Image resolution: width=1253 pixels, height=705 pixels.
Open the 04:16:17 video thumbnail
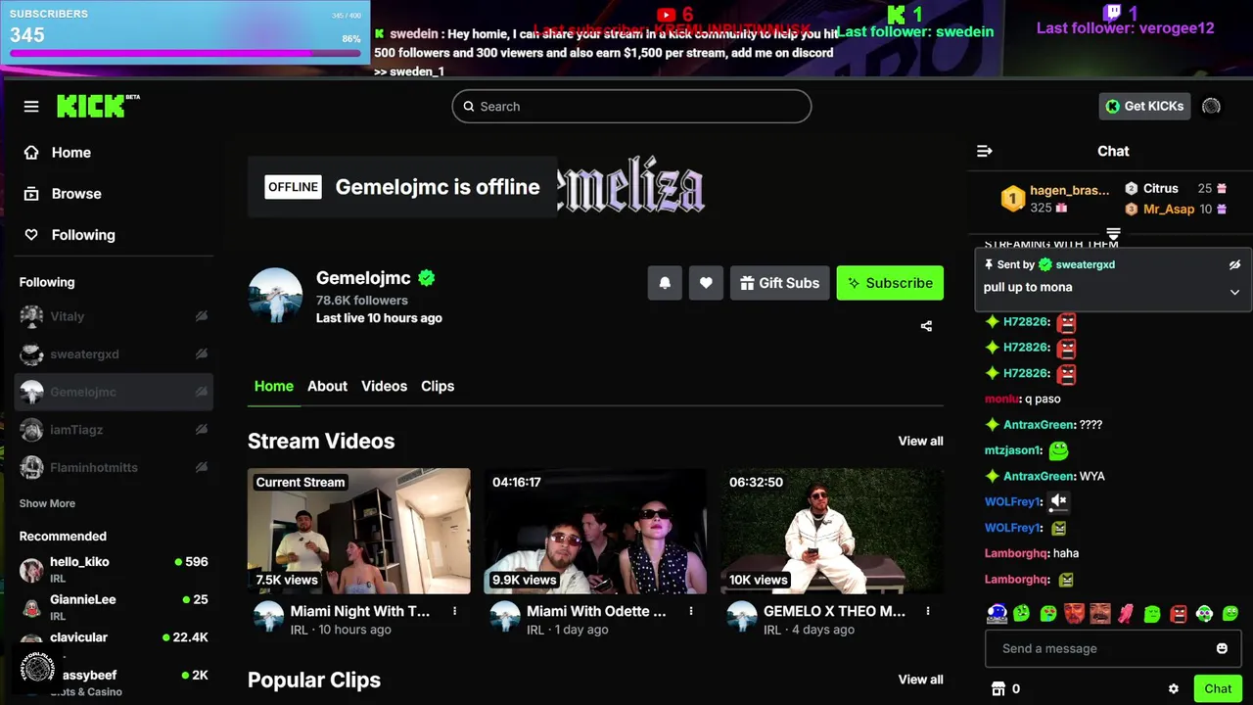[x=595, y=531]
